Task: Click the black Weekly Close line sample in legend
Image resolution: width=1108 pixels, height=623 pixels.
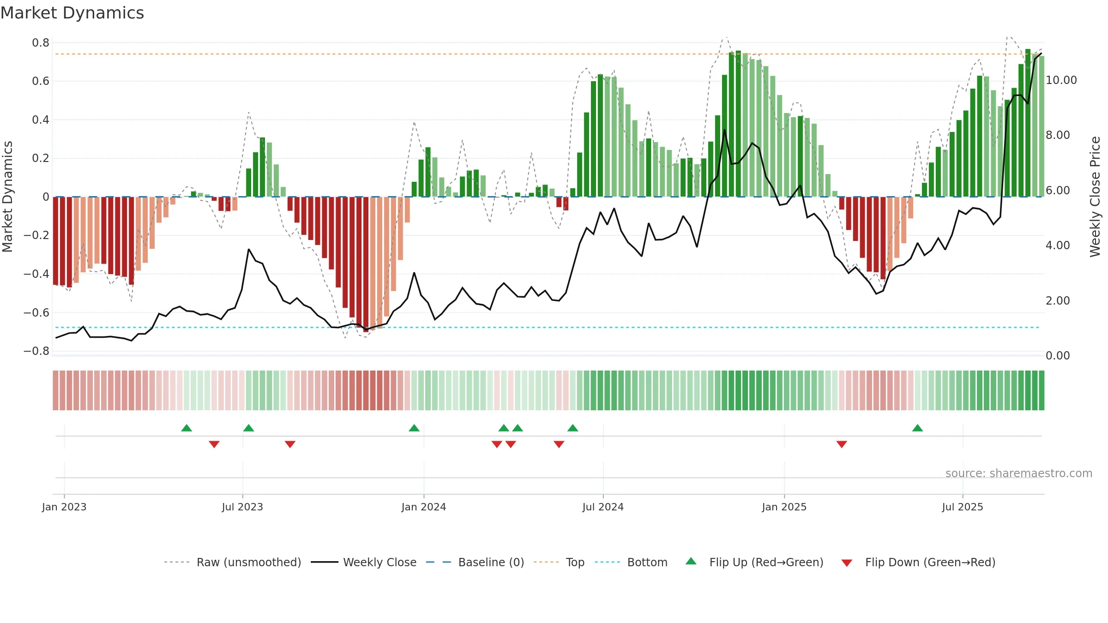Action: 324,562
